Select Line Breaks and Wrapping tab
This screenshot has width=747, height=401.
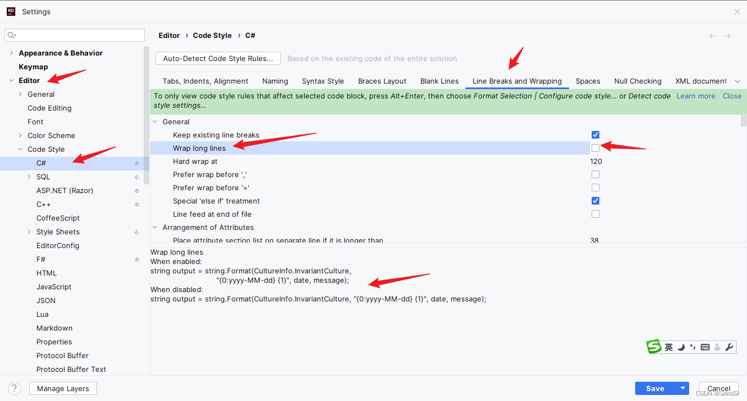(517, 81)
